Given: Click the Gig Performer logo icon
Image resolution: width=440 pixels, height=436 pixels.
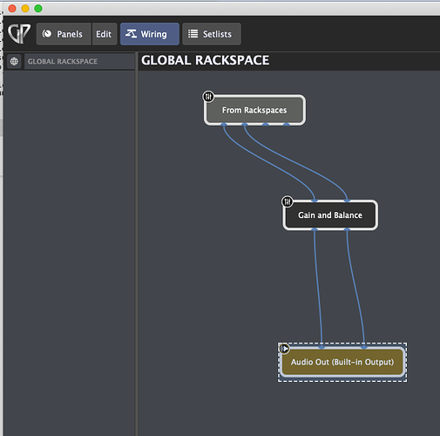Looking at the screenshot, I should 19,34.
